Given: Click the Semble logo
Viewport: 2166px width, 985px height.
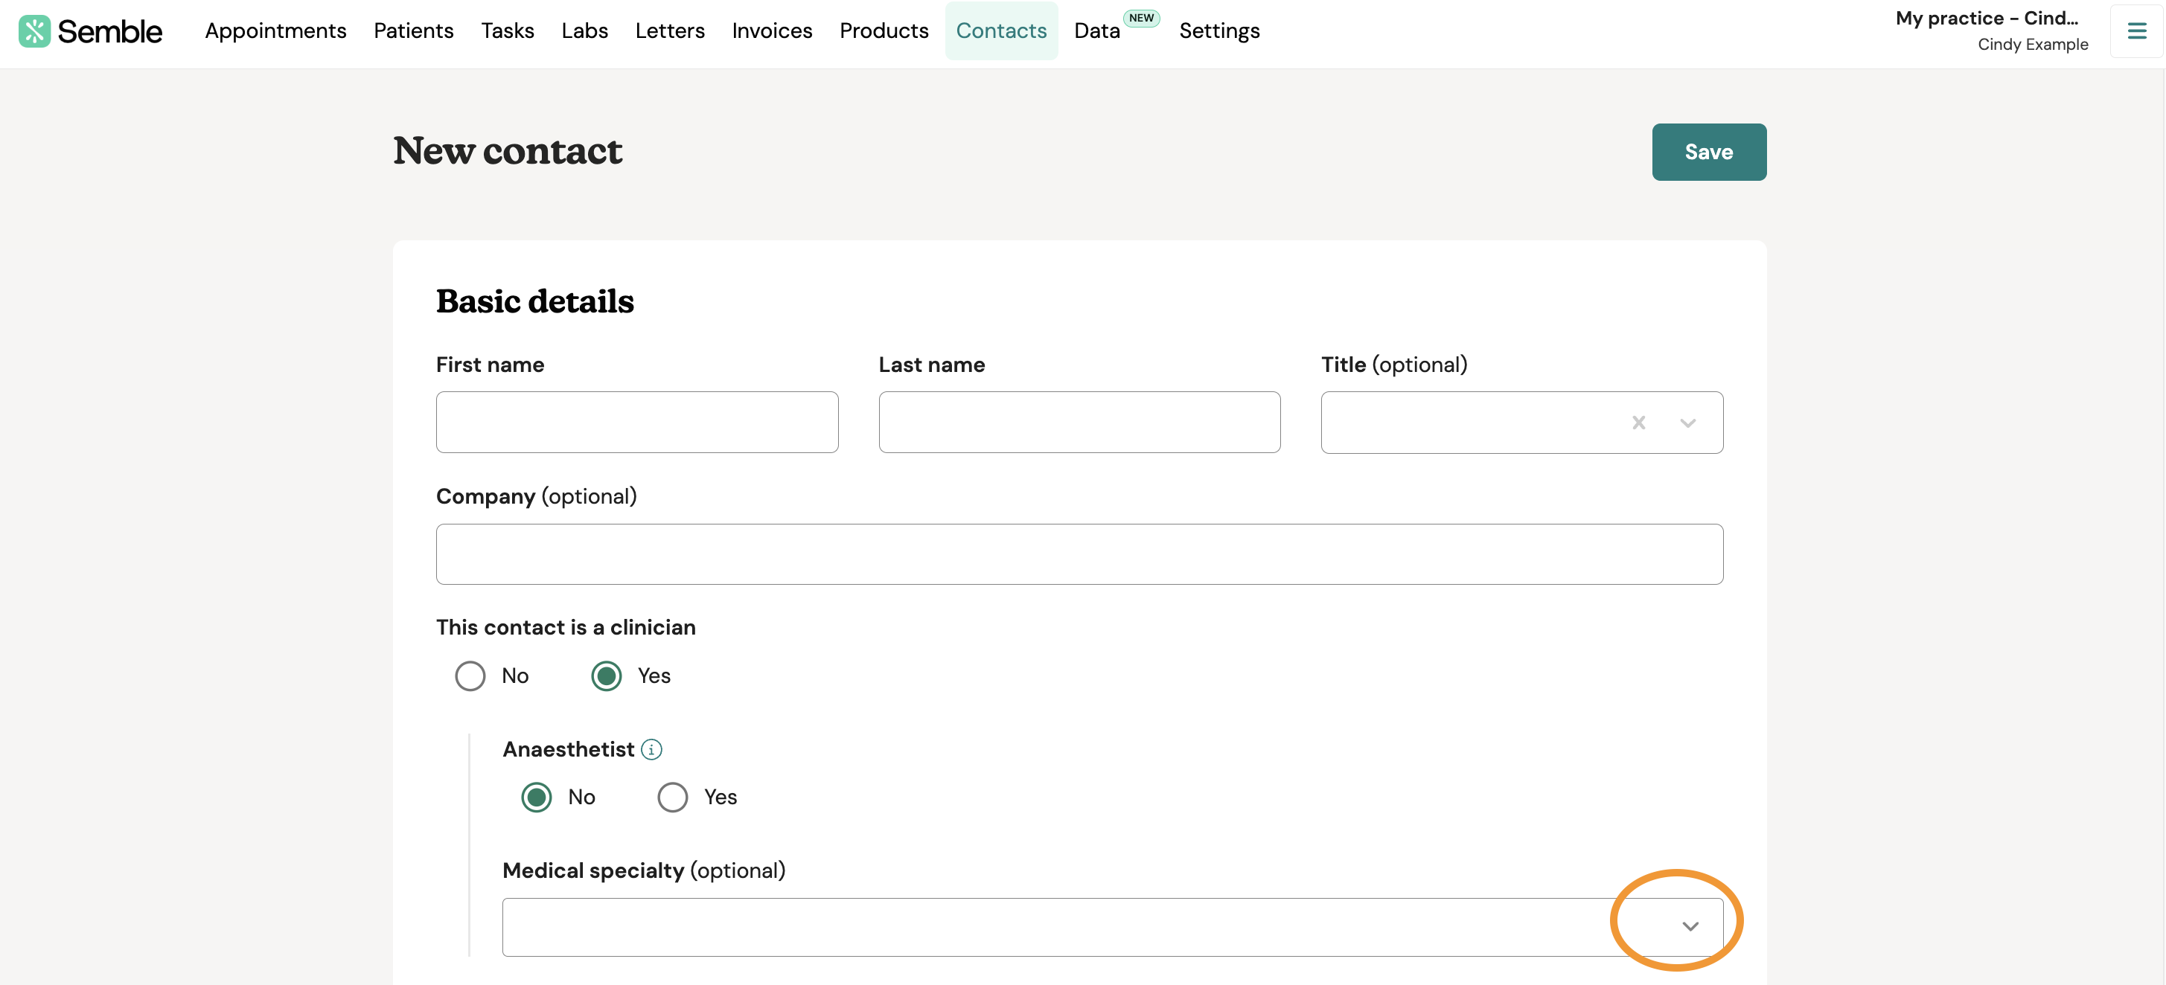Looking at the screenshot, I should click(90, 31).
